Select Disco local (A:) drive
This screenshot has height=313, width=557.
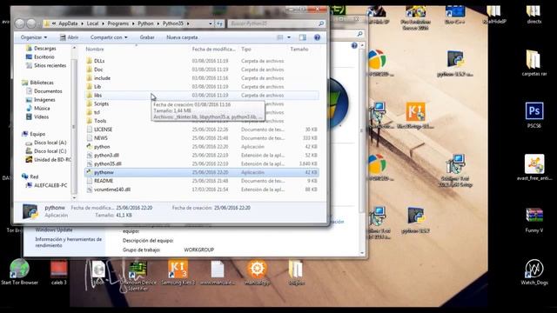pos(50,143)
